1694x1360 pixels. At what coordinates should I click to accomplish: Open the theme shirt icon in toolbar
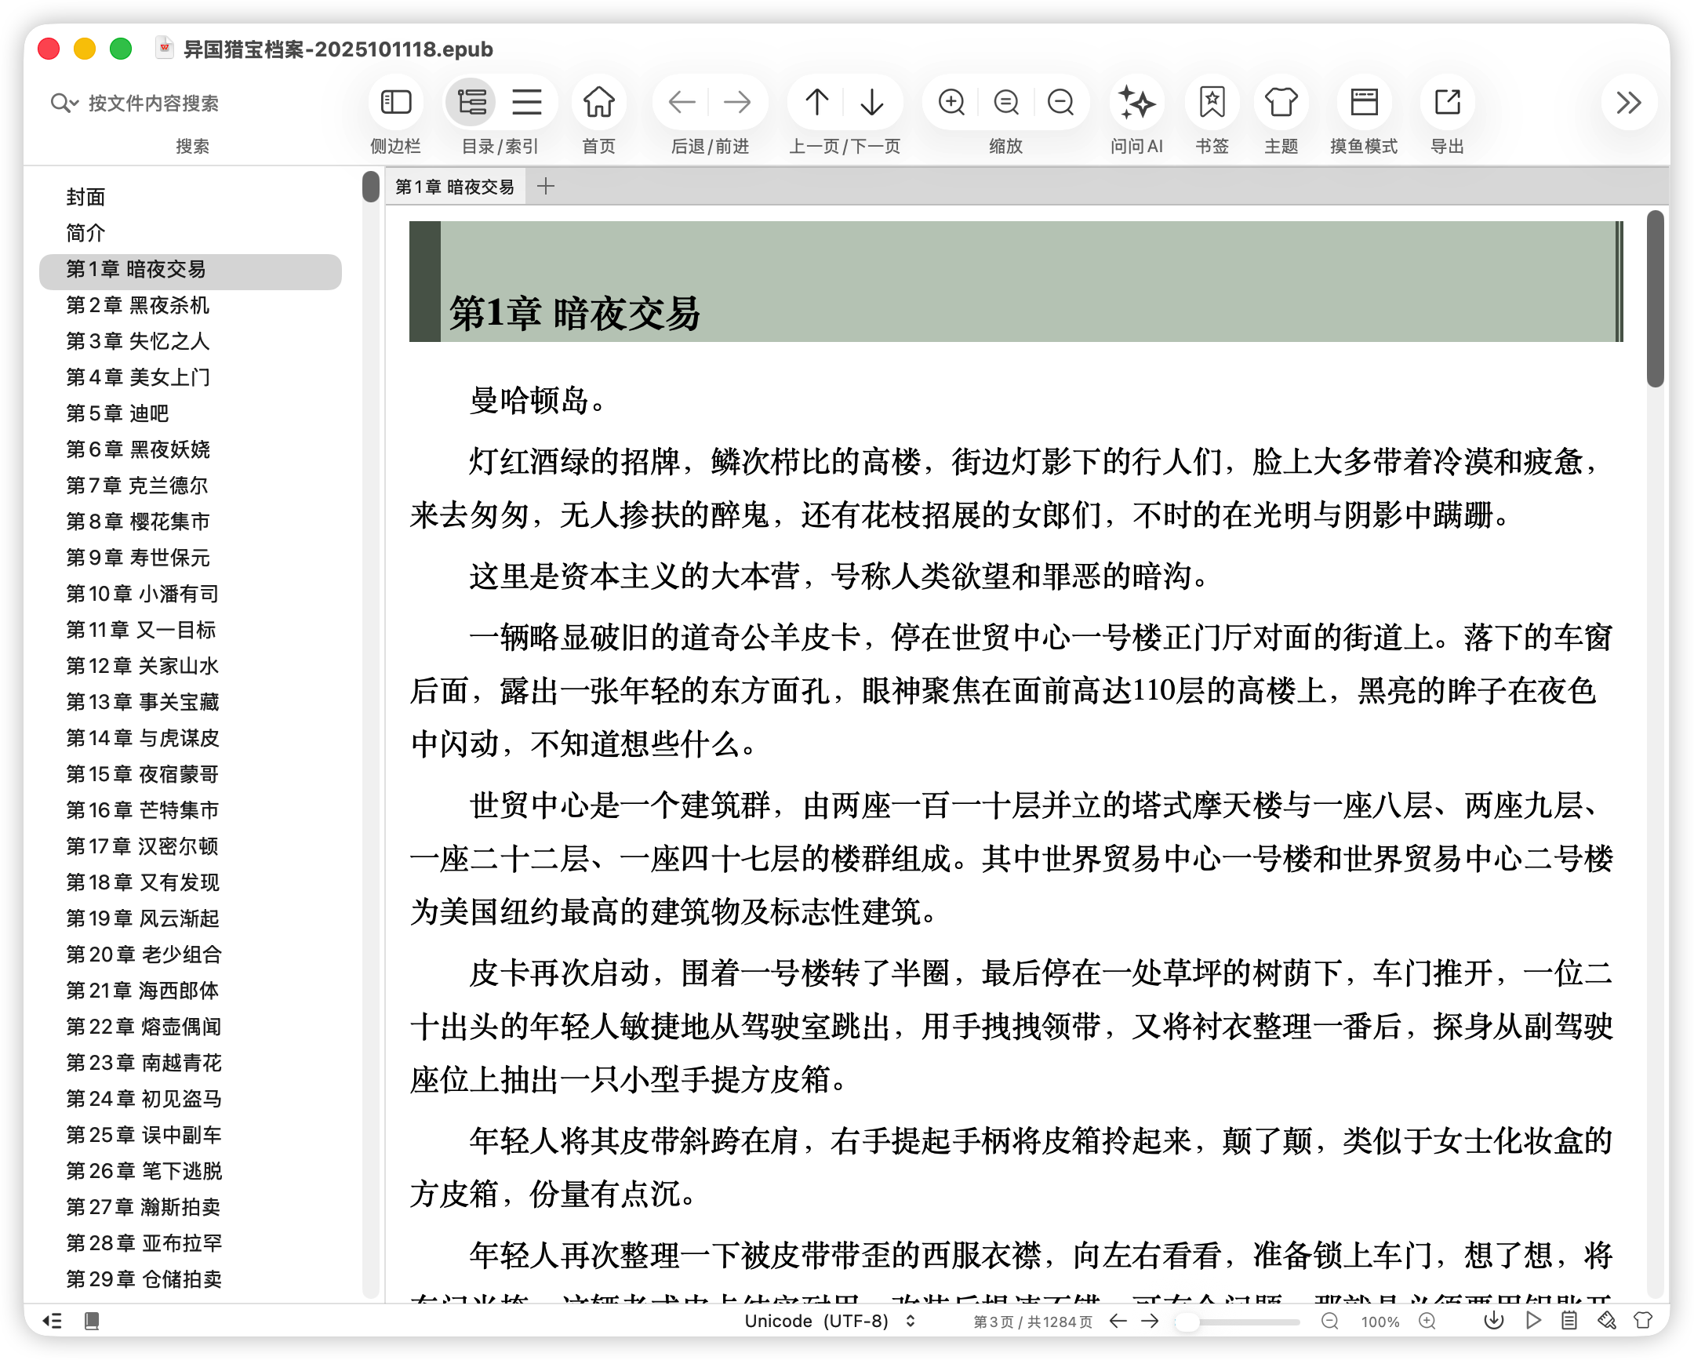tap(1281, 102)
